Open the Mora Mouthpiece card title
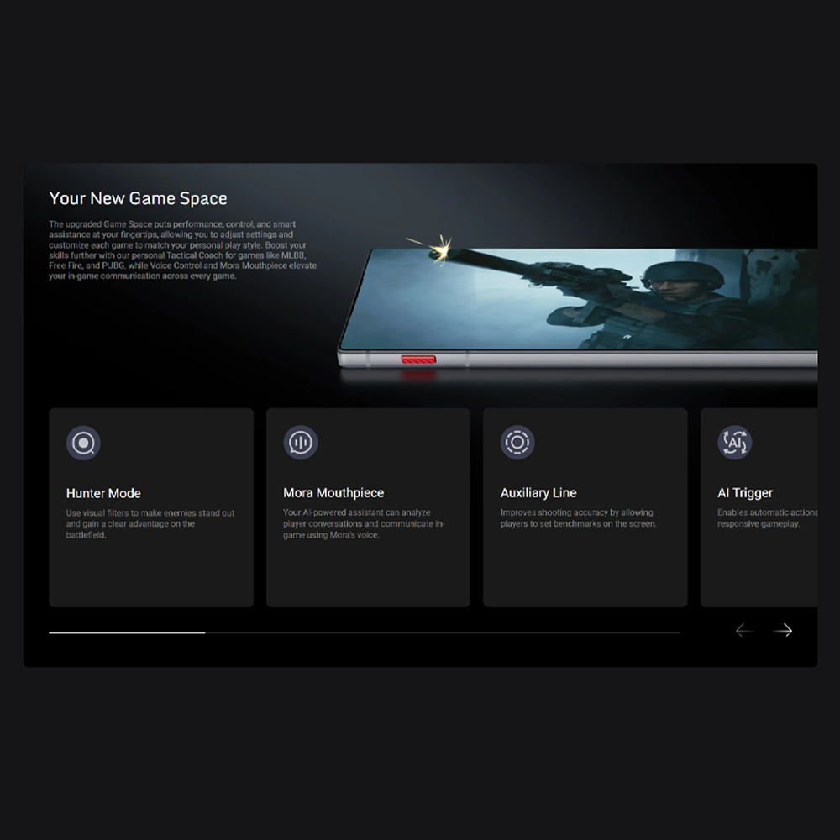Image resolution: width=840 pixels, height=840 pixels. point(333,493)
